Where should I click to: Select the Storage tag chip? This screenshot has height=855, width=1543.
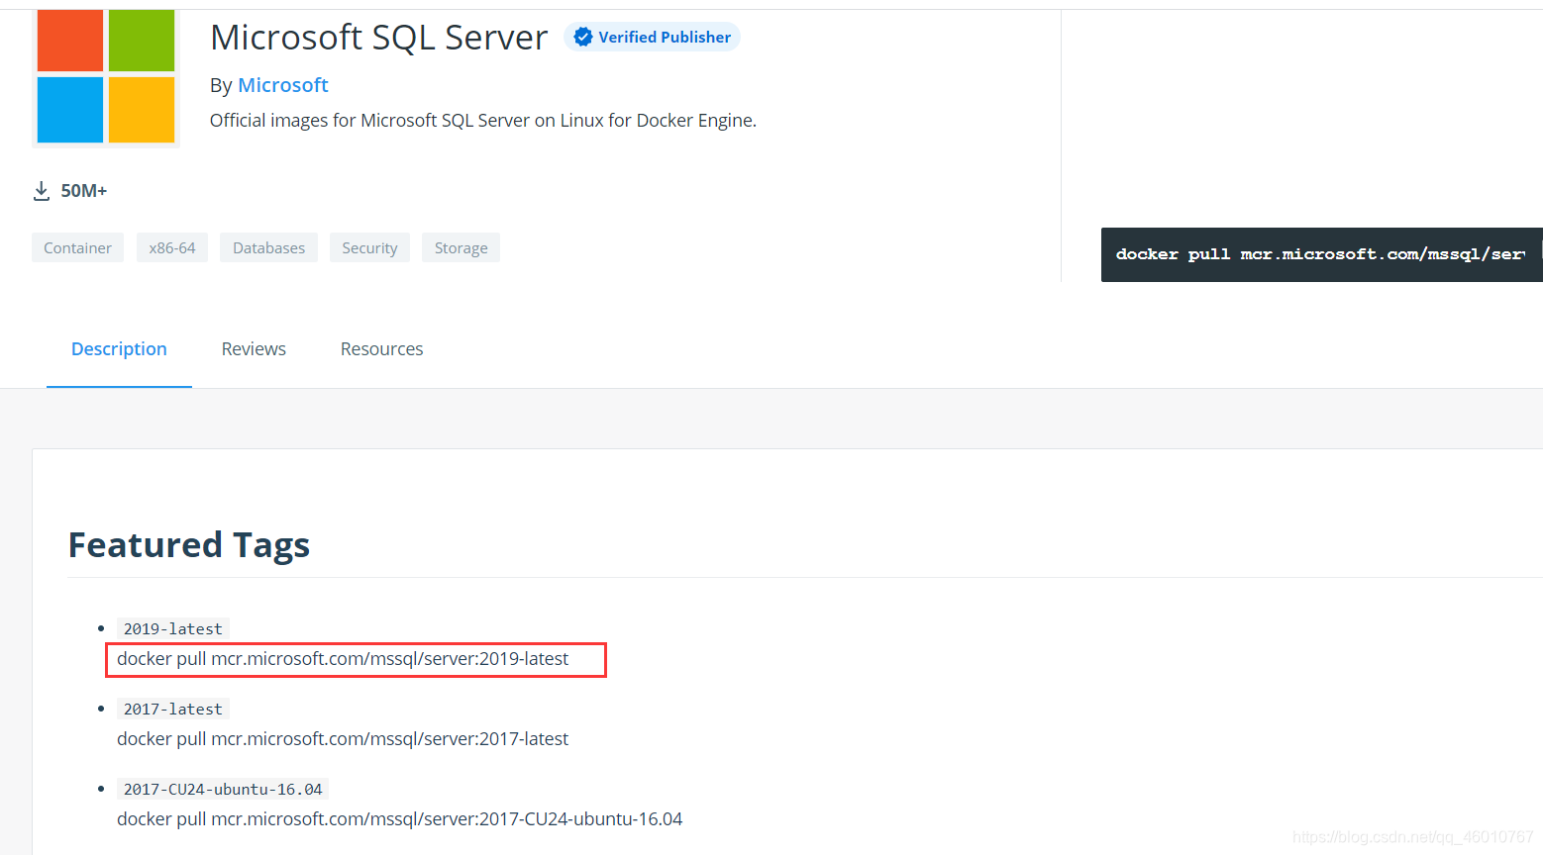point(461,247)
